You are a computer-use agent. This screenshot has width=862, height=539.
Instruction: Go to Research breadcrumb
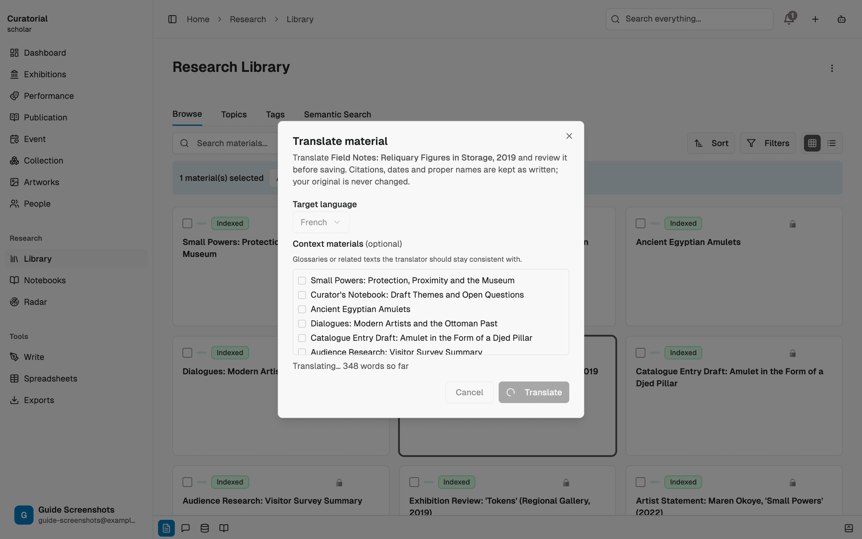click(x=248, y=19)
